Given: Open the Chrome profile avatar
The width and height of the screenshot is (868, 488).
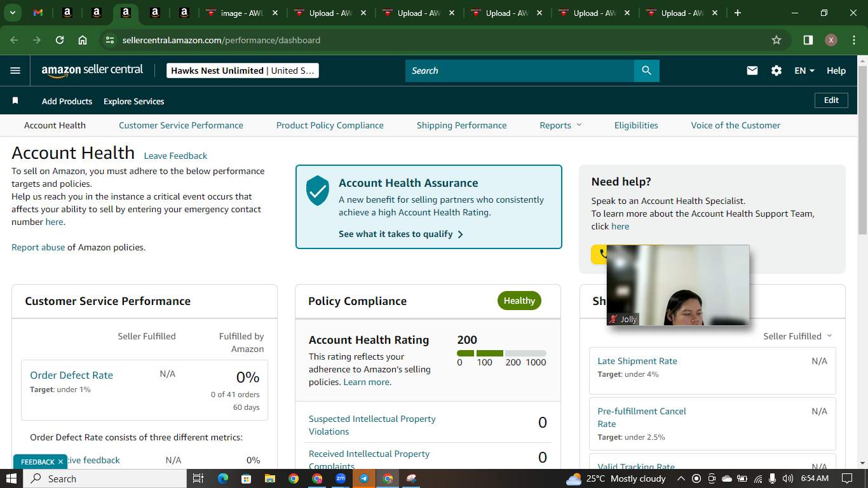Looking at the screenshot, I should pos(831,40).
